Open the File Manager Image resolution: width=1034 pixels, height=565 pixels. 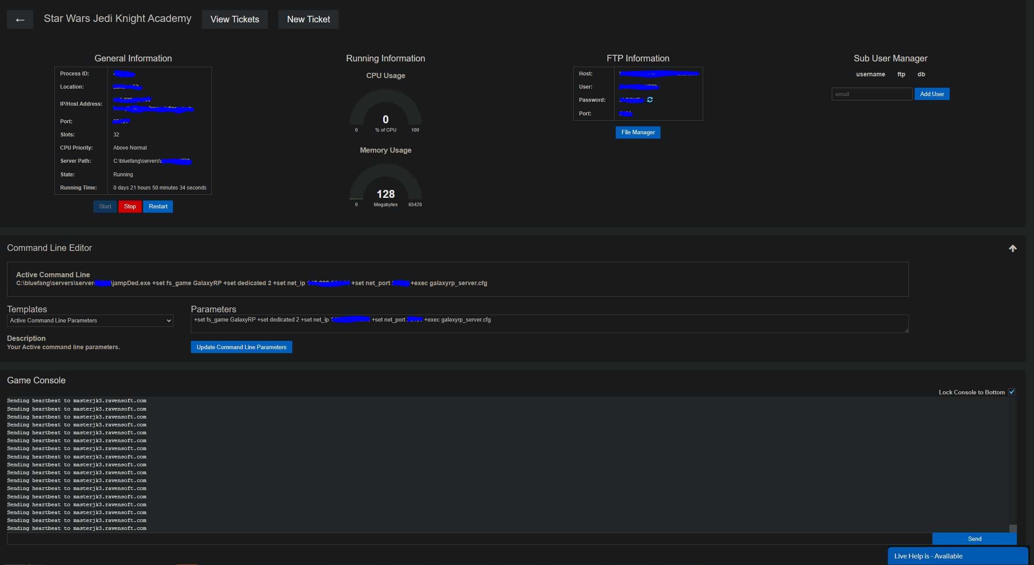(638, 132)
